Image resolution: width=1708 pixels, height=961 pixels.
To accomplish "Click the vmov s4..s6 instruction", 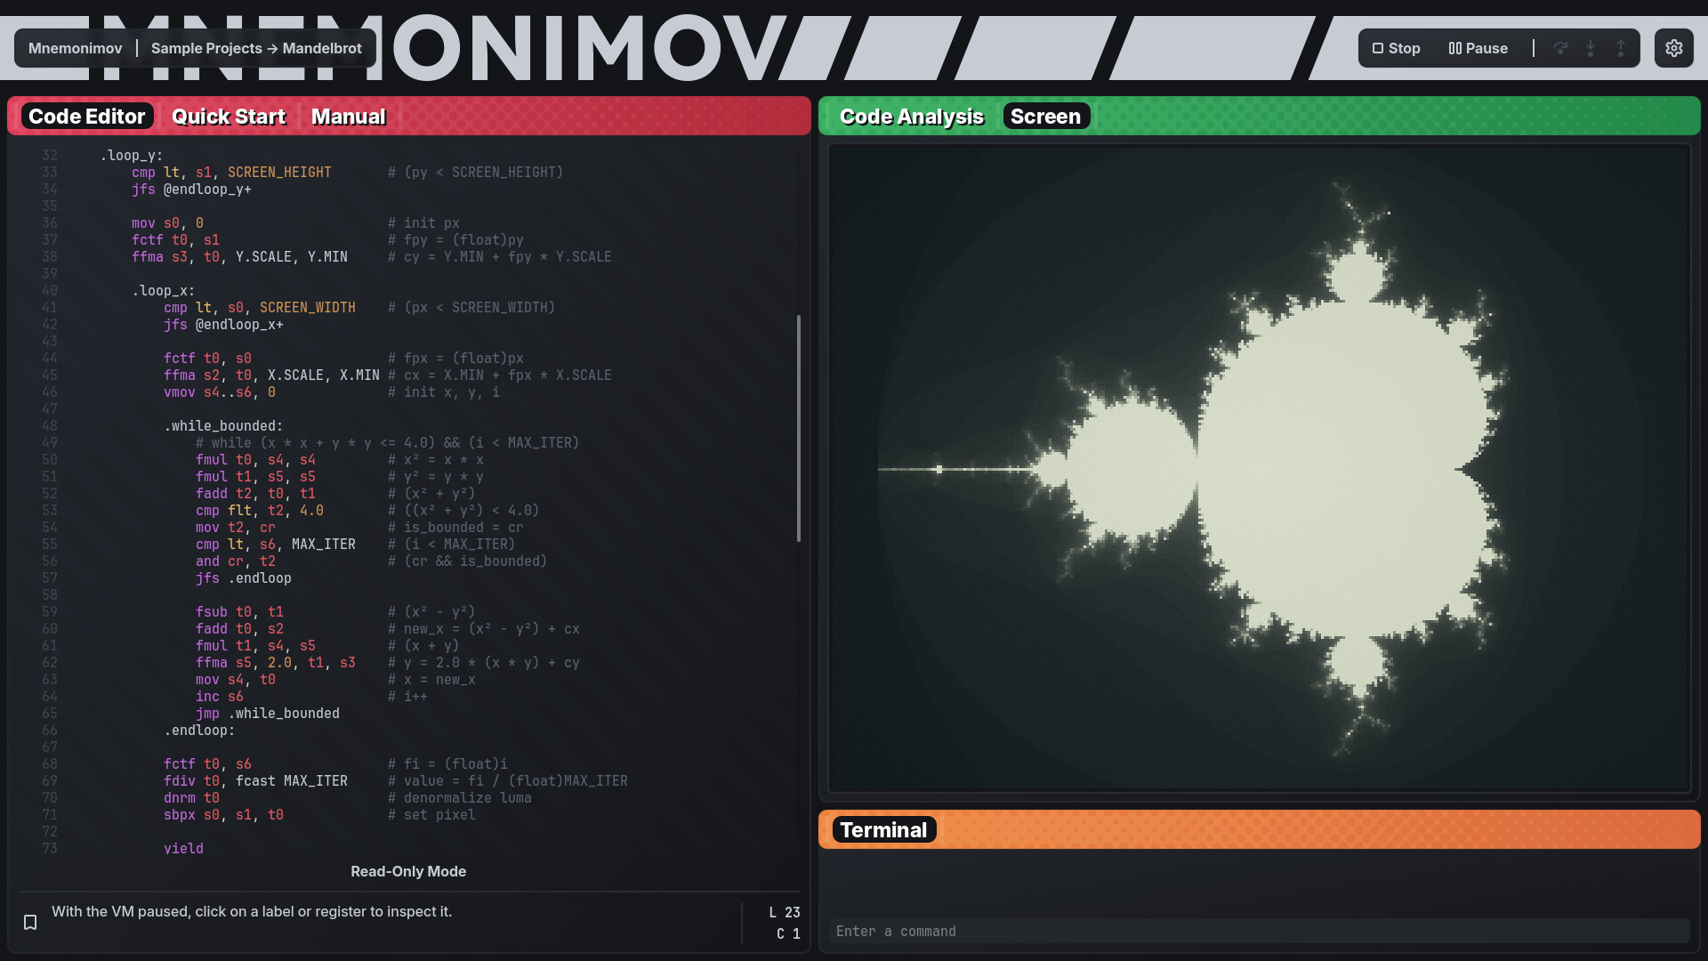I will point(220,392).
